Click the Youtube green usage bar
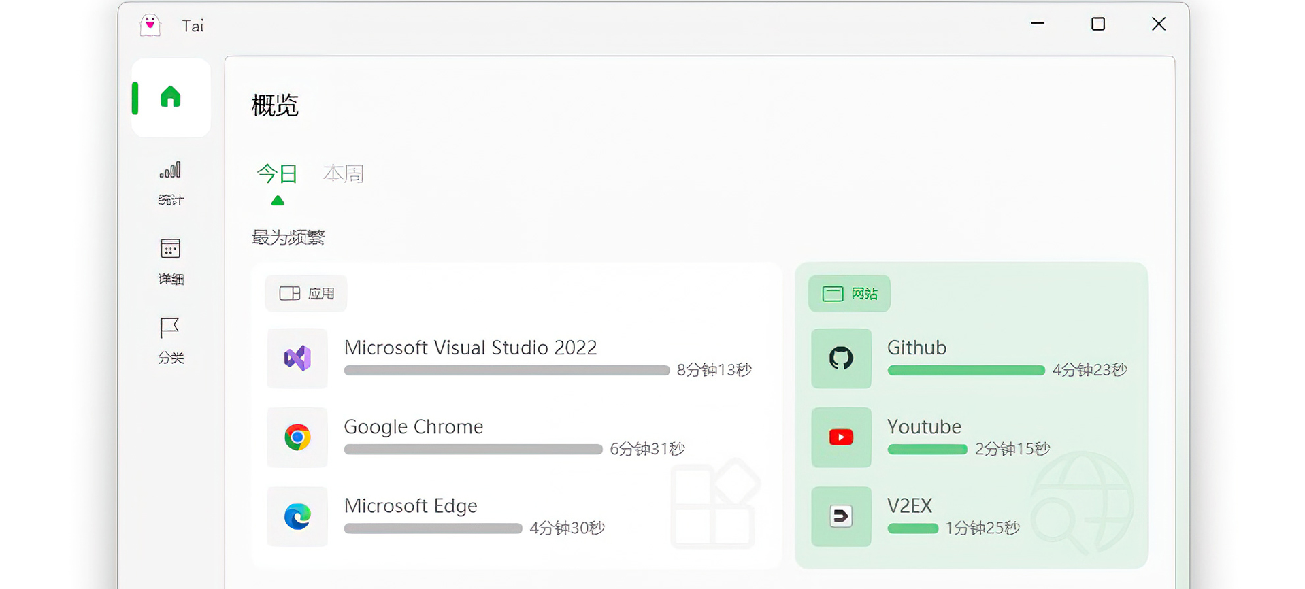The width and height of the screenshot is (1305, 589). coord(927,450)
